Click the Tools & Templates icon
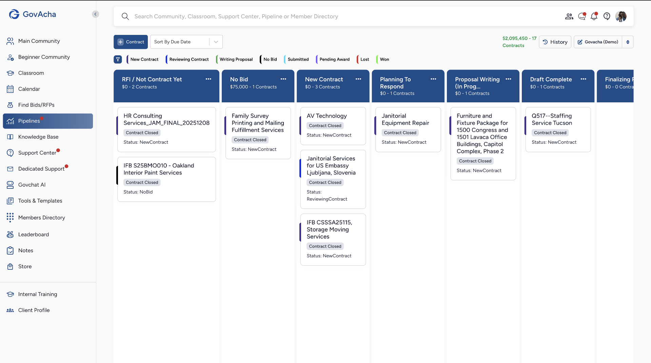The image size is (651, 363). click(x=10, y=201)
